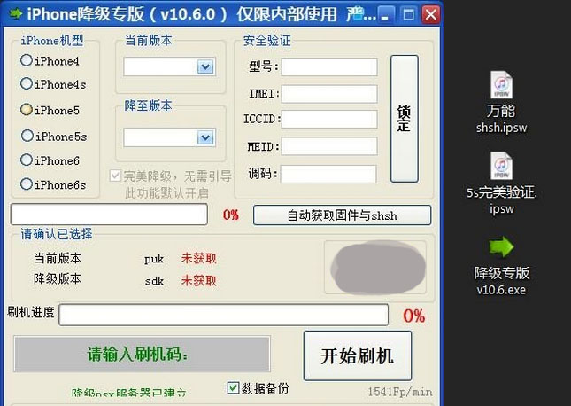Click the 1541Fp/min speed text
571x406 pixels.
point(400,392)
